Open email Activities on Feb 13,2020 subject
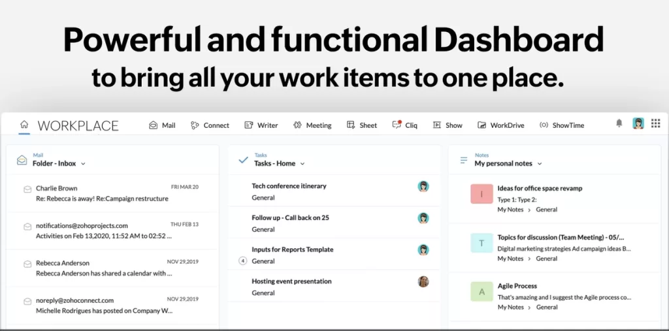 click(104, 236)
